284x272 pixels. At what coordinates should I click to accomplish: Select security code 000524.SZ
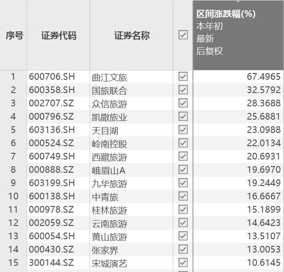[x=51, y=143]
